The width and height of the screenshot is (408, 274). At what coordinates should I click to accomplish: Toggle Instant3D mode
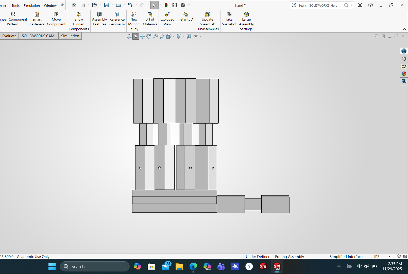pyautogui.click(x=185, y=17)
